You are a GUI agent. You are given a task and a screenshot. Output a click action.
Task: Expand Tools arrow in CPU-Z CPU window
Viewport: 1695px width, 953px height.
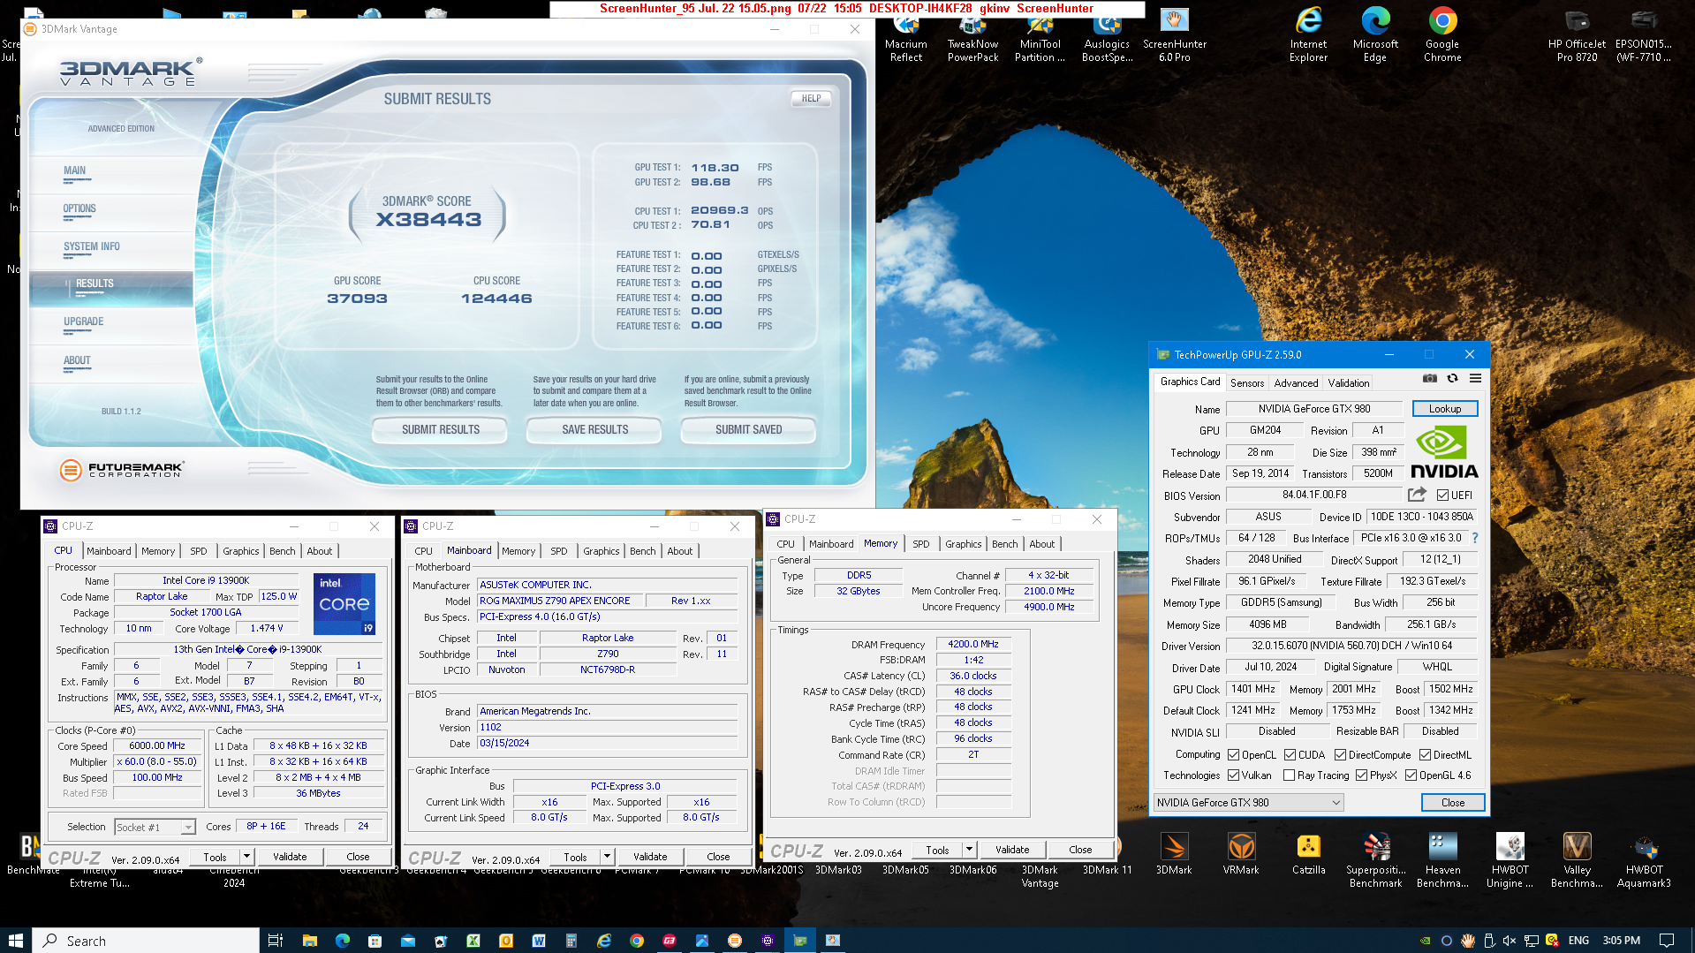point(246,856)
